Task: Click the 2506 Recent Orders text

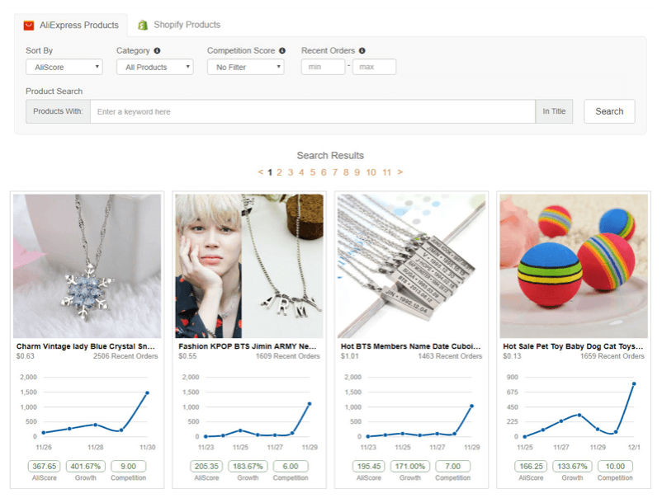Action: tap(125, 356)
